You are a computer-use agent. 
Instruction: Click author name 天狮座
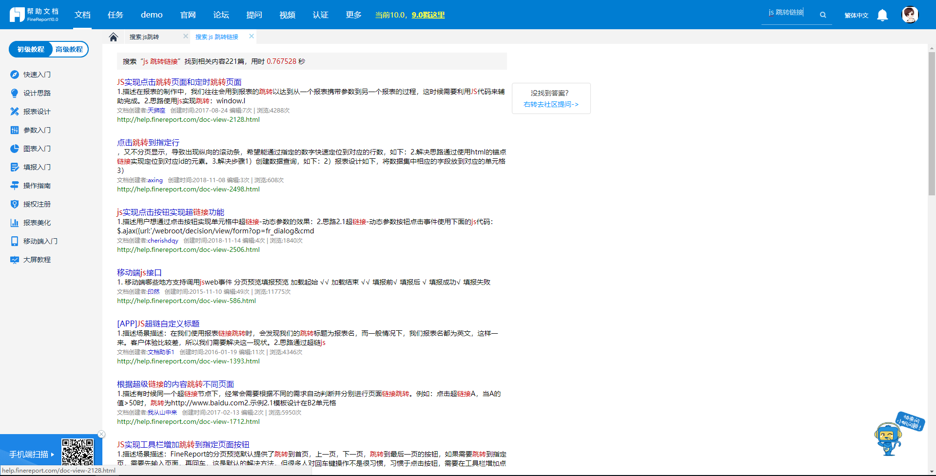coord(156,111)
